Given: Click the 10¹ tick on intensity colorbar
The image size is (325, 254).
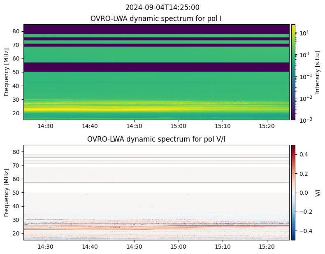Looking at the screenshot, I should click(x=303, y=32).
